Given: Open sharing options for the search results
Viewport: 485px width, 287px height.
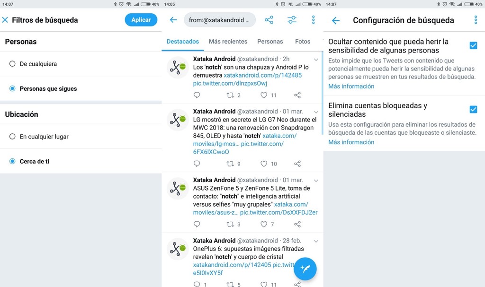Looking at the screenshot, I should pyautogui.click(x=269, y=20).
